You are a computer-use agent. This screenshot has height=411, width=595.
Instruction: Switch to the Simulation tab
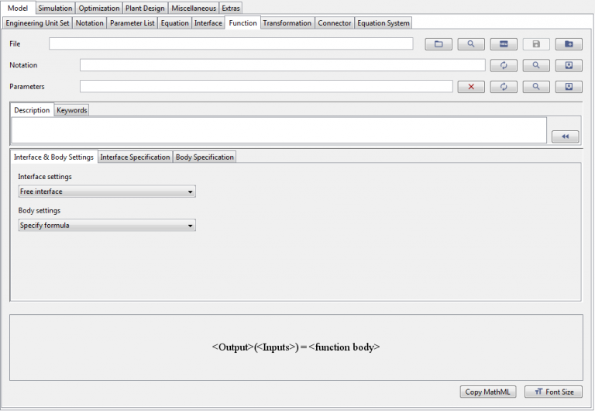55,8
